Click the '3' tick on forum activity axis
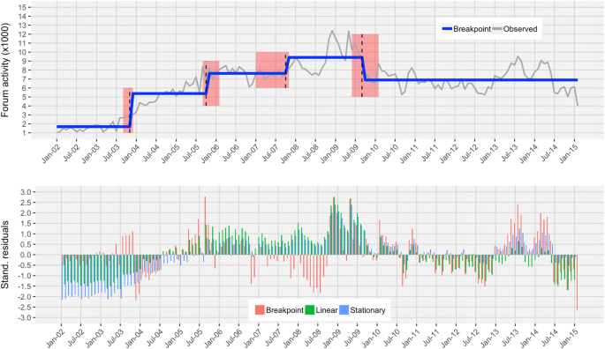Viewport: 605px width, 349px height. tap(25, 115)
